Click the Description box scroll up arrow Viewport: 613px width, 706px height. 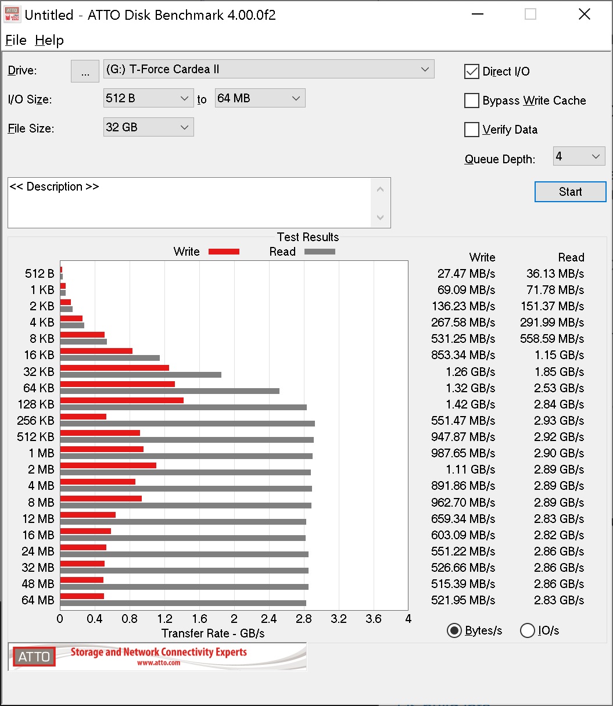[x=381, y=189]
